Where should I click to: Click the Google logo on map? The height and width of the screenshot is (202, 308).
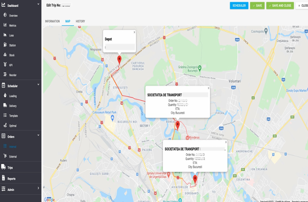coord(49,199)
